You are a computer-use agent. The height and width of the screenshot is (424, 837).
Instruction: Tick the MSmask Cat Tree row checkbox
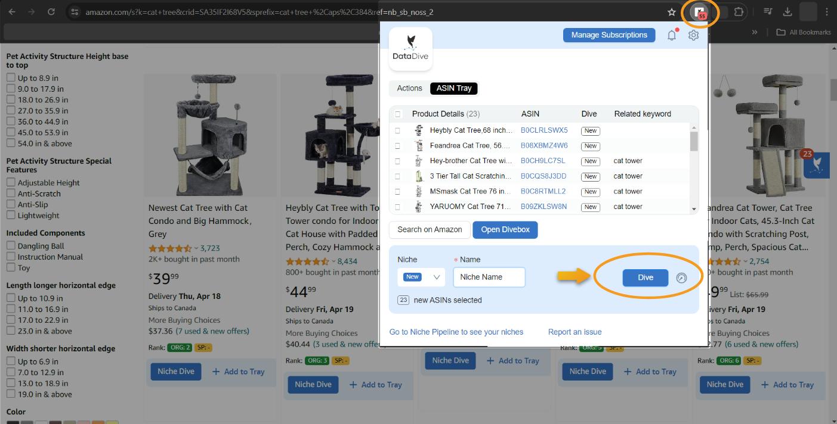397,191
